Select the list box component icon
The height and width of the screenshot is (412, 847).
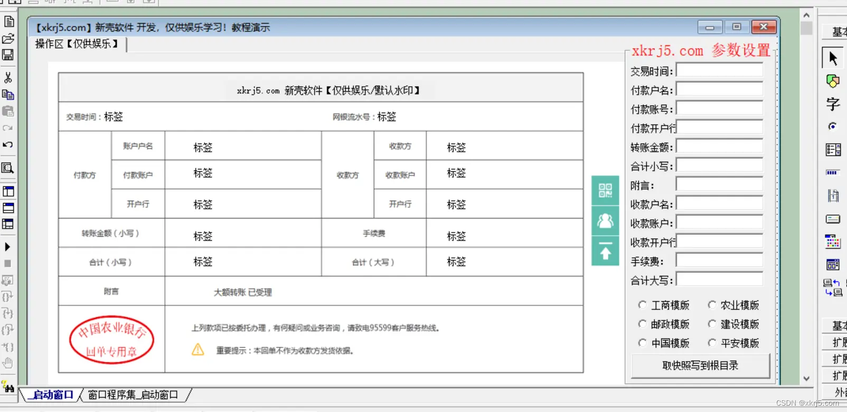pyautogui.click(x=833, y=149)
